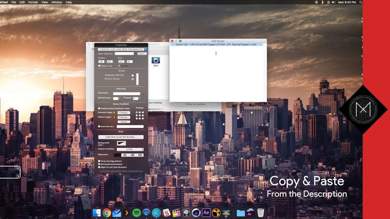Click the Shell geeklet icon
The height and width of the screenshot is (219, 390).
156,61
